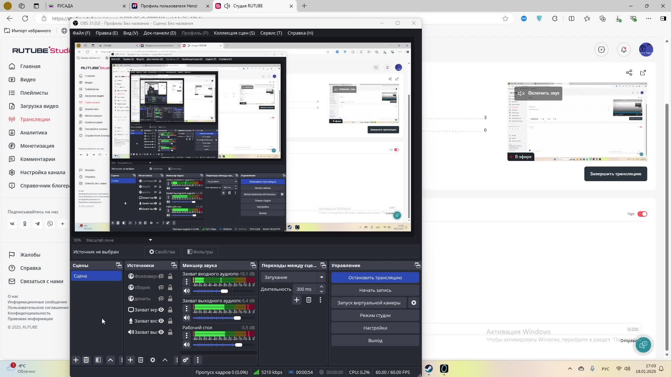Show the сборик source
This screenshot has width=671, height=377.
(161, 287)
